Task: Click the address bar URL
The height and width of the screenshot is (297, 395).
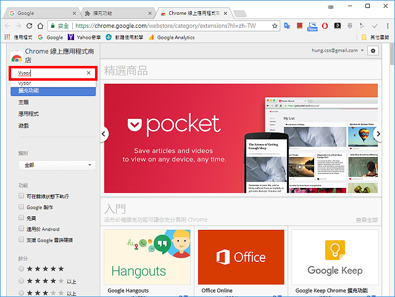Action: pos(165,26)
